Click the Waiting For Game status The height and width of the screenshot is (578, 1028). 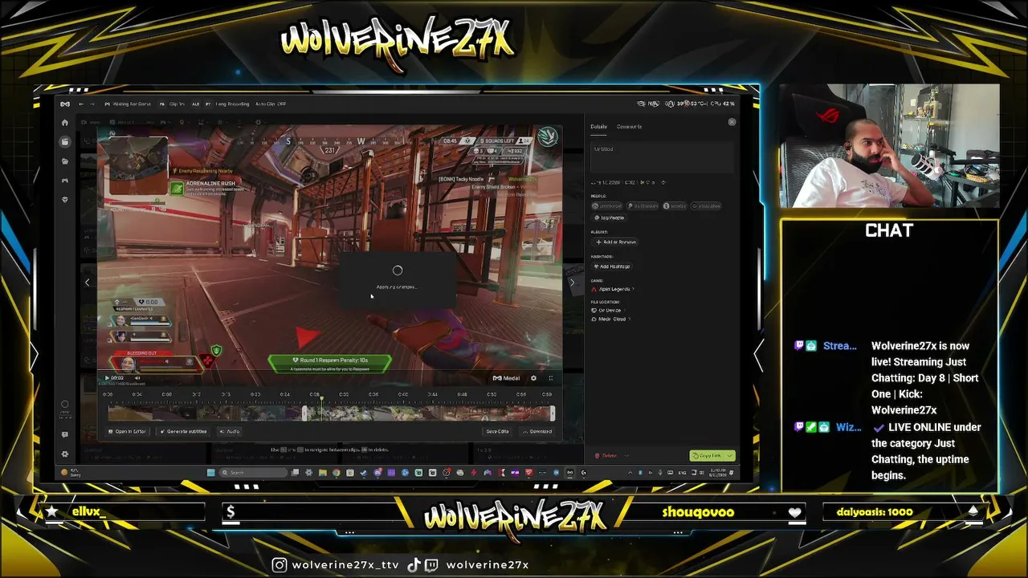tap(128, 104)
